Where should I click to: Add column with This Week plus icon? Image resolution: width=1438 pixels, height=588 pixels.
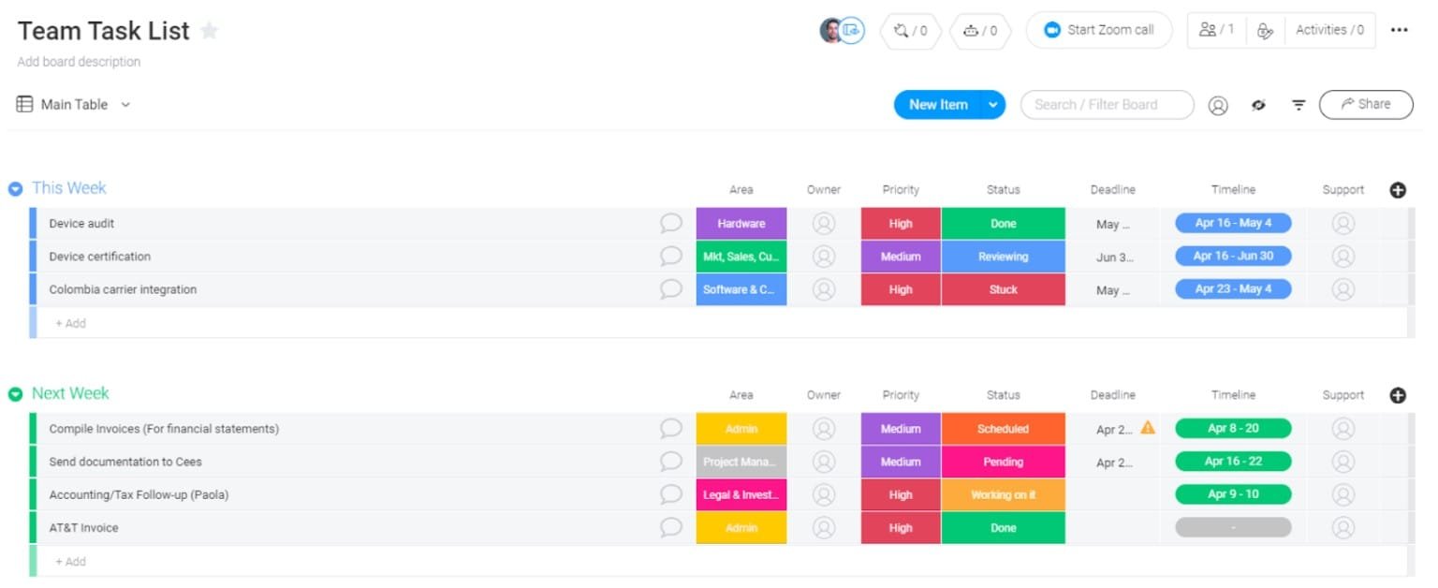1398,190
